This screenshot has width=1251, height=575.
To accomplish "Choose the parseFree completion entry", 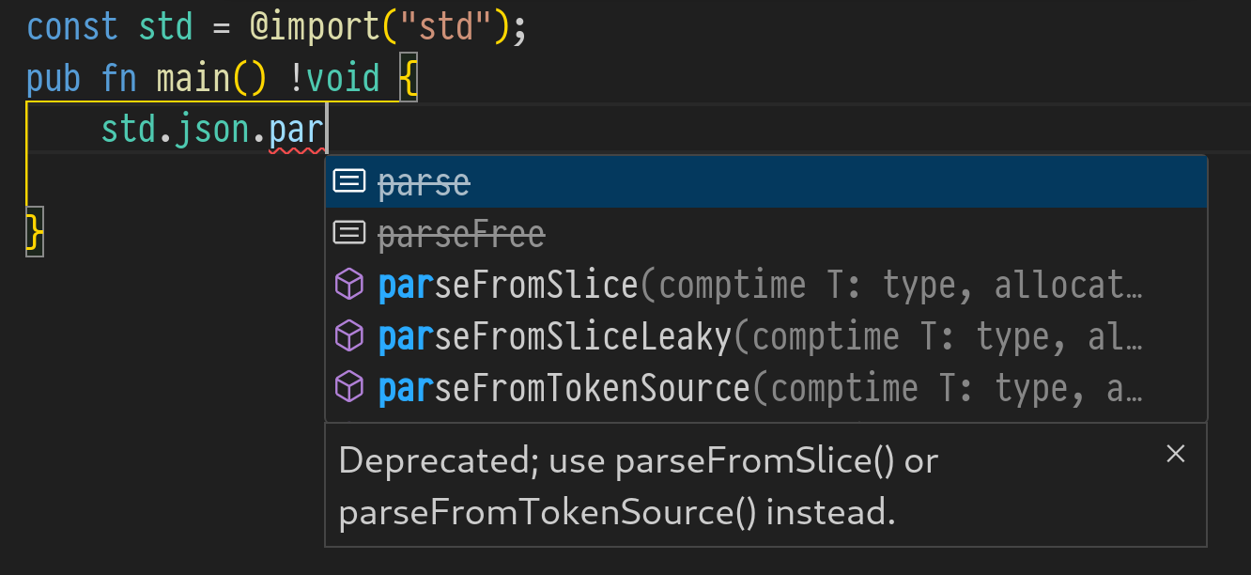I will (x=461, y=233).
